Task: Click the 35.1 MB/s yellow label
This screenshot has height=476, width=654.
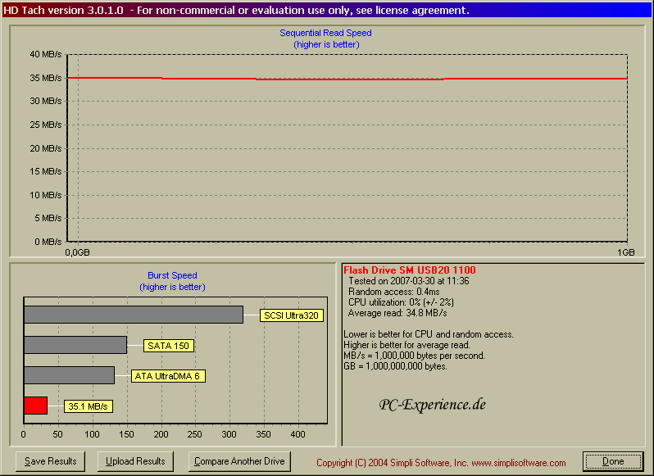Action: tap(88, 406)
